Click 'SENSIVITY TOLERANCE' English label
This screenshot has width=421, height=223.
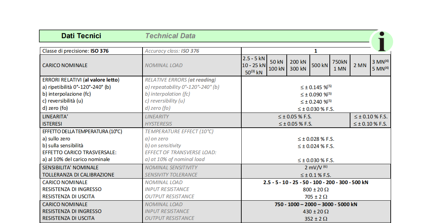click(x=171, y=175)
